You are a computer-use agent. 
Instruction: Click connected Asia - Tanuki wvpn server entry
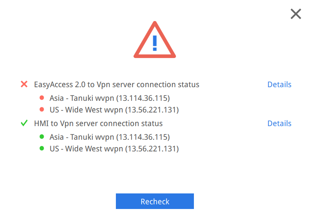tap(110, 137)
